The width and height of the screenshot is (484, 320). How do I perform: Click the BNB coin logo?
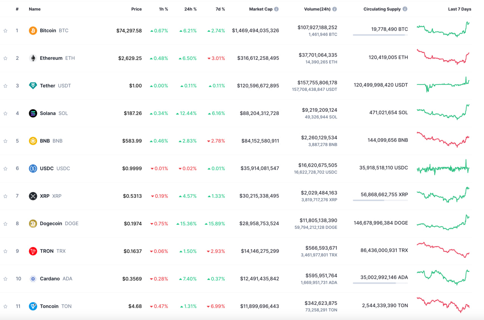point(33,141)
